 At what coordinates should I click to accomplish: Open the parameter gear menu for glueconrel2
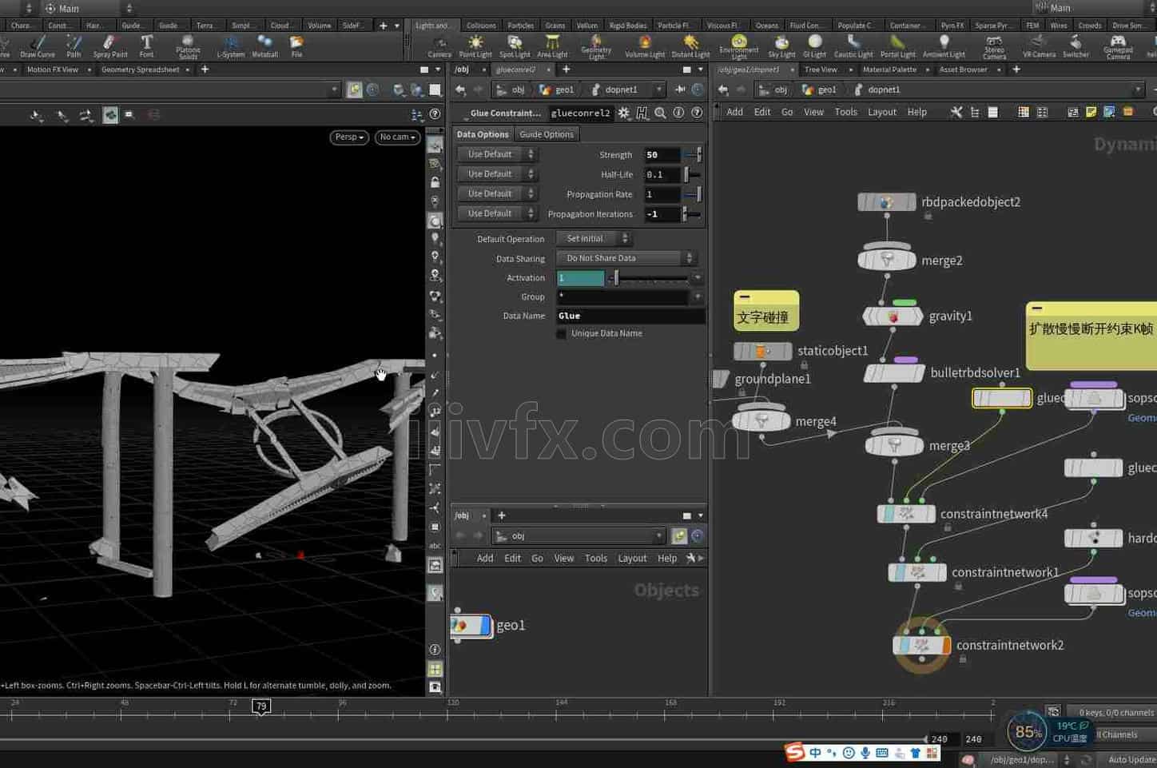point(624,113)
